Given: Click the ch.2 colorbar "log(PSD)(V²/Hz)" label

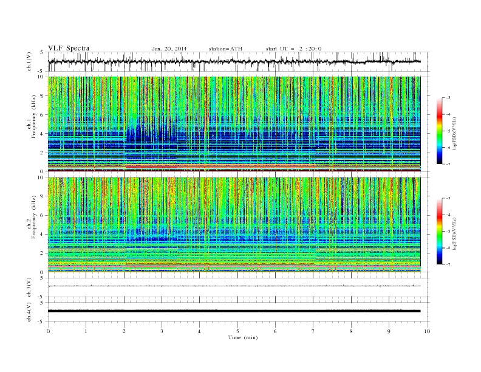Looking at the screenshot, I should tap(455, 234).
